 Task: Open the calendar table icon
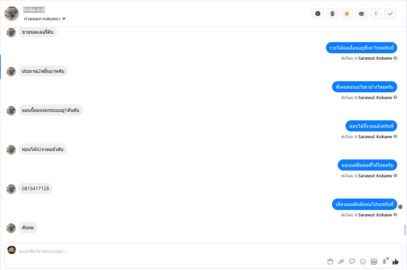click(x=374, y=262)
